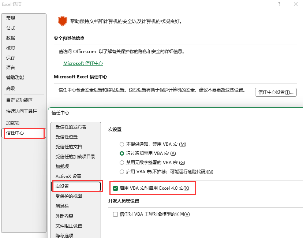Select 启用 VBA 宏(不推荐) option

(121, 171)
